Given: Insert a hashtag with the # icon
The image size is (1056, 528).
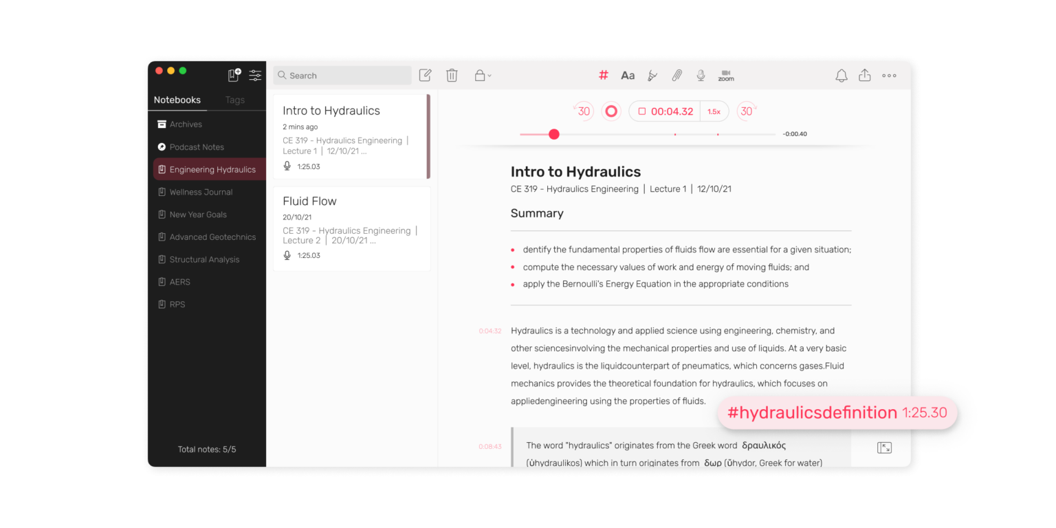Looking at the screenshot, I should tap(603, 76).
